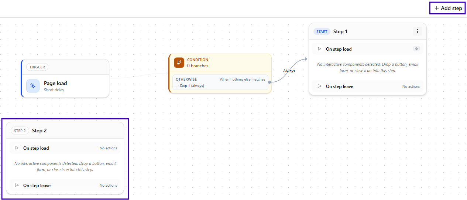The height and width of the screenshot is (200, 467).
Task: Open Step 1 three-dot options menu
Action: pos(417,31)
